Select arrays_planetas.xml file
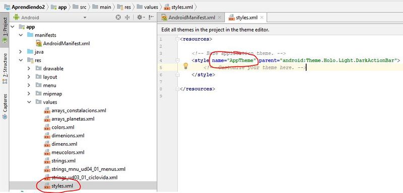 pos(73,119)
